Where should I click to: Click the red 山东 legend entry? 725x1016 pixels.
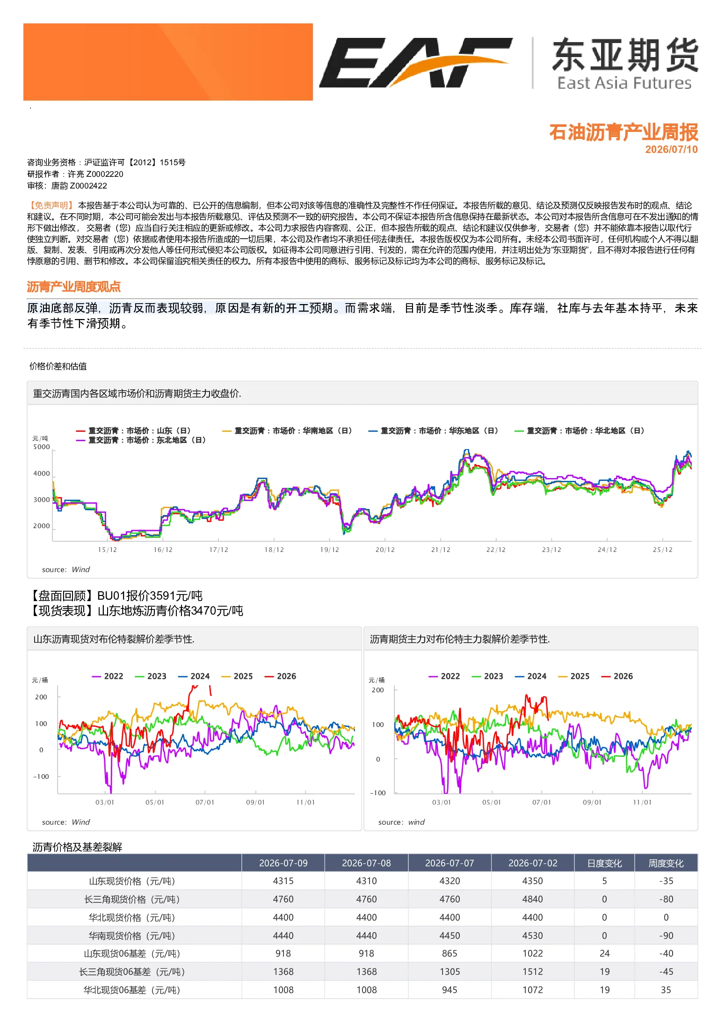coord(133,431)
